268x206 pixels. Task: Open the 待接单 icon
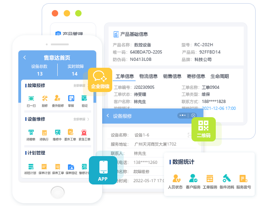(x=31, y=132)
